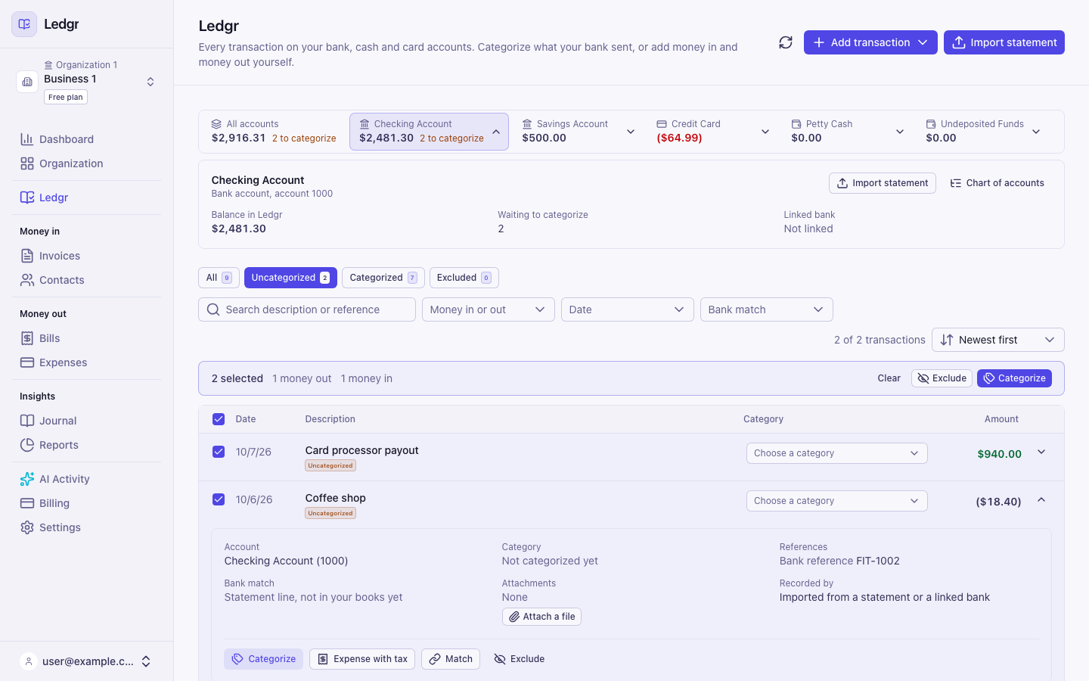
Task: Clear the current selection
Action: 889,378
